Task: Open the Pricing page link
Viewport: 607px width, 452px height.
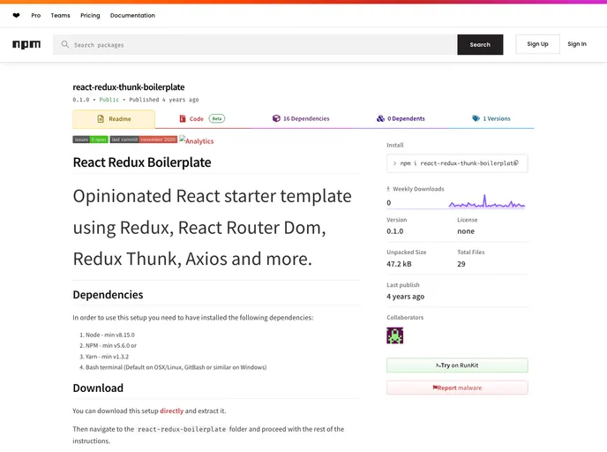Action: click(x=90, y=16)
